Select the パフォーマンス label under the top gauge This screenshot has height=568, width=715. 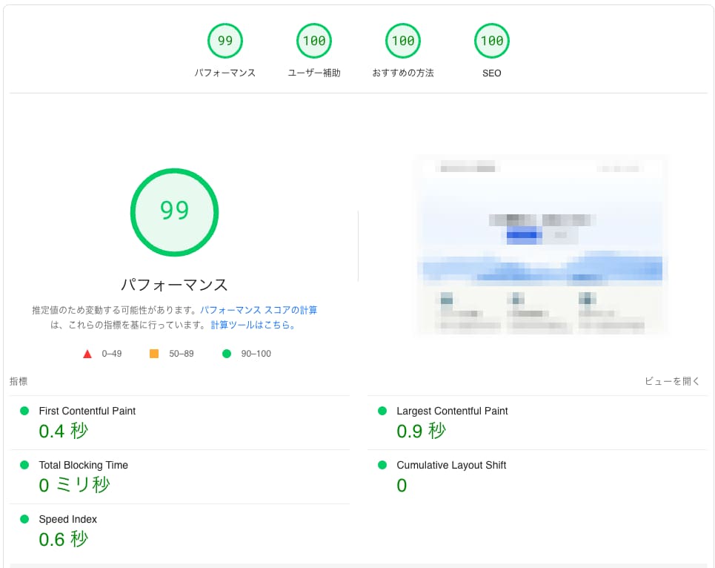coord(225,73)
